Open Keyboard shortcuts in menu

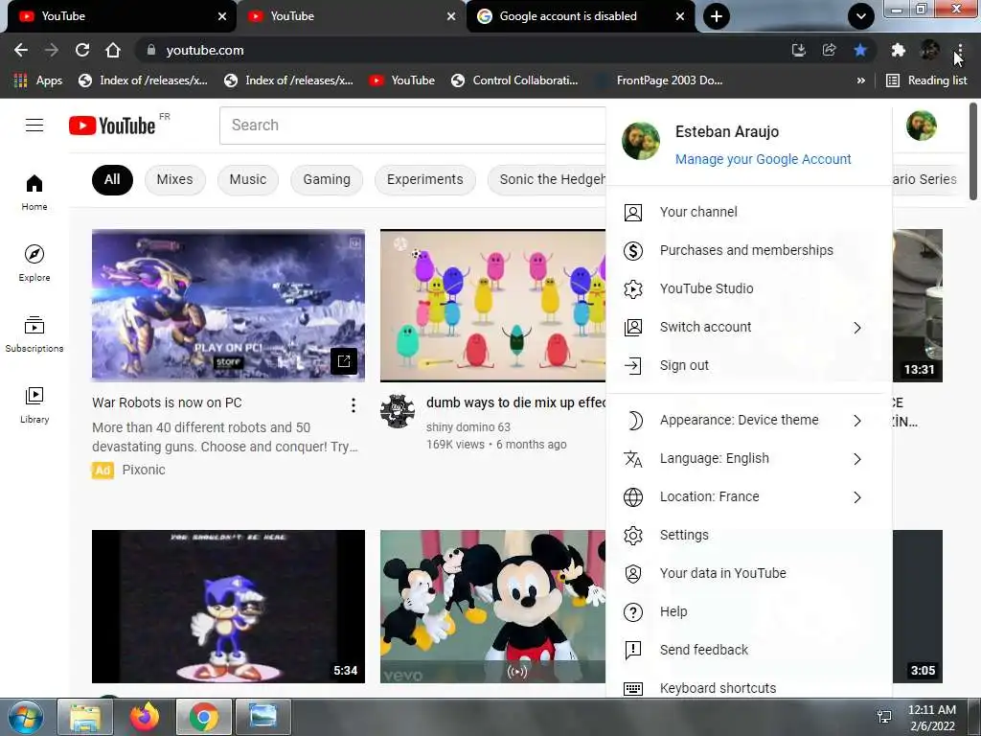749,687
